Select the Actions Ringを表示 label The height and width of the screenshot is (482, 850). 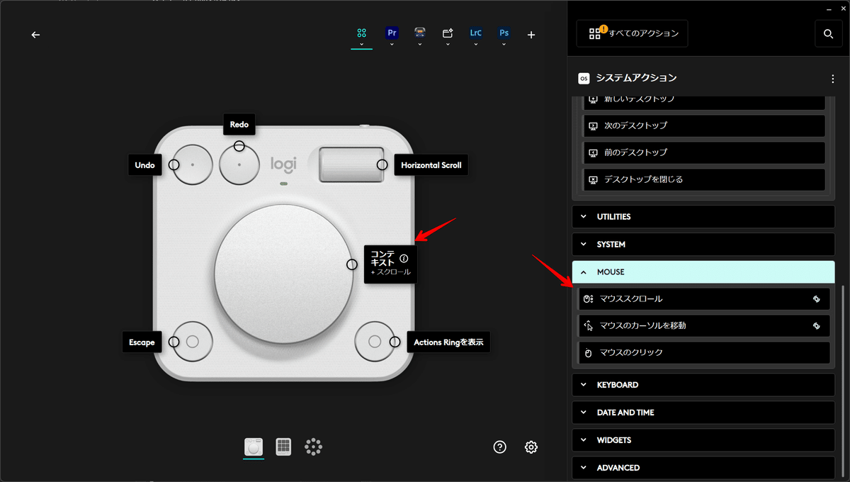point(448,342)
